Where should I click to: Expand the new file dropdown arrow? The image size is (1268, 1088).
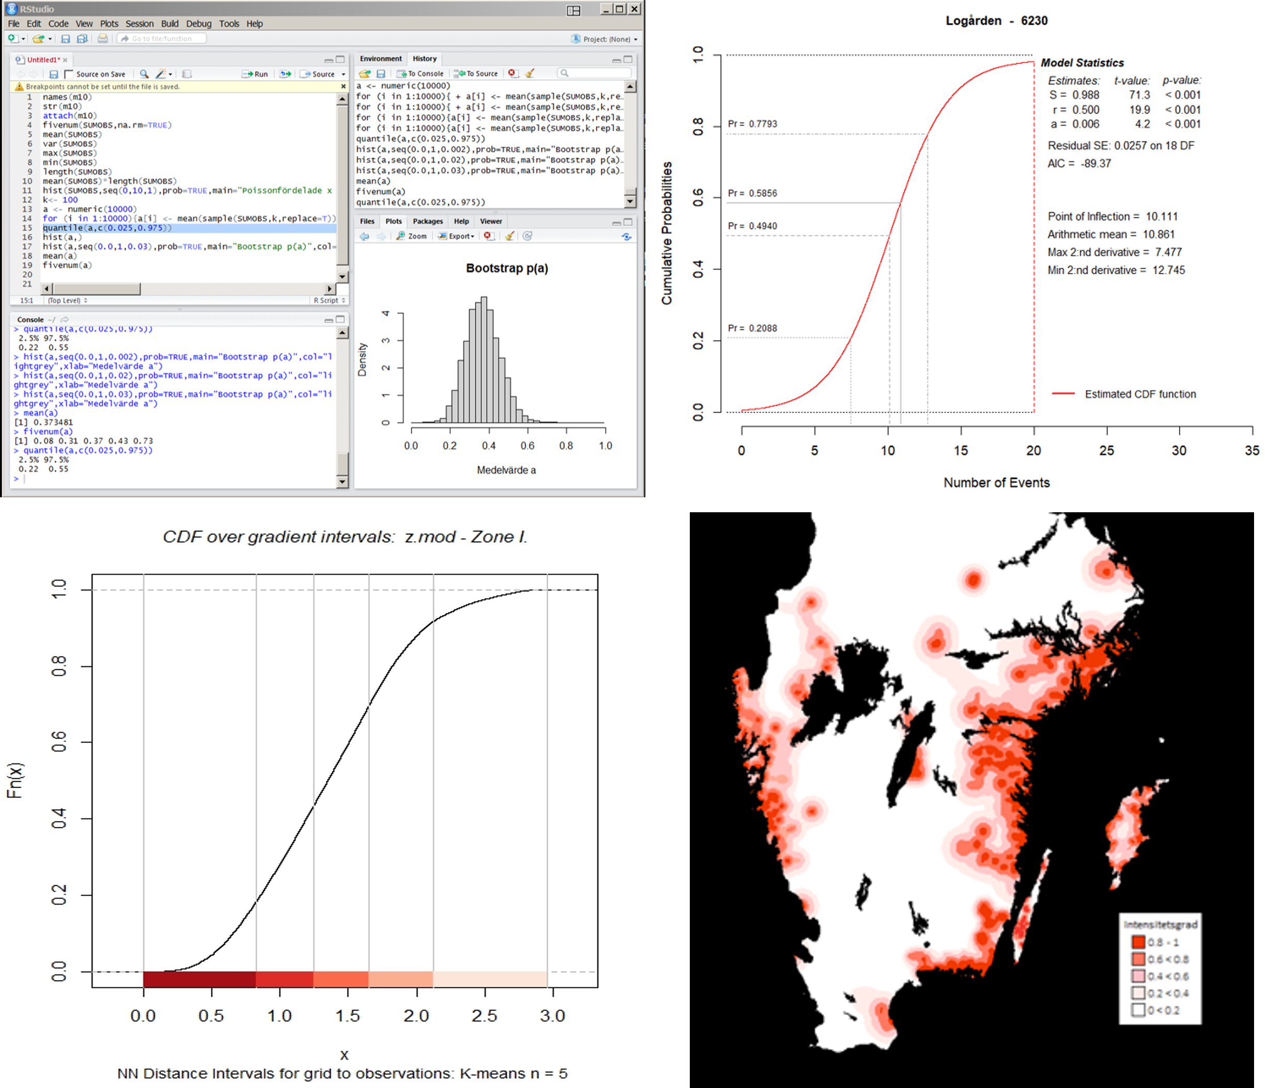23,39
